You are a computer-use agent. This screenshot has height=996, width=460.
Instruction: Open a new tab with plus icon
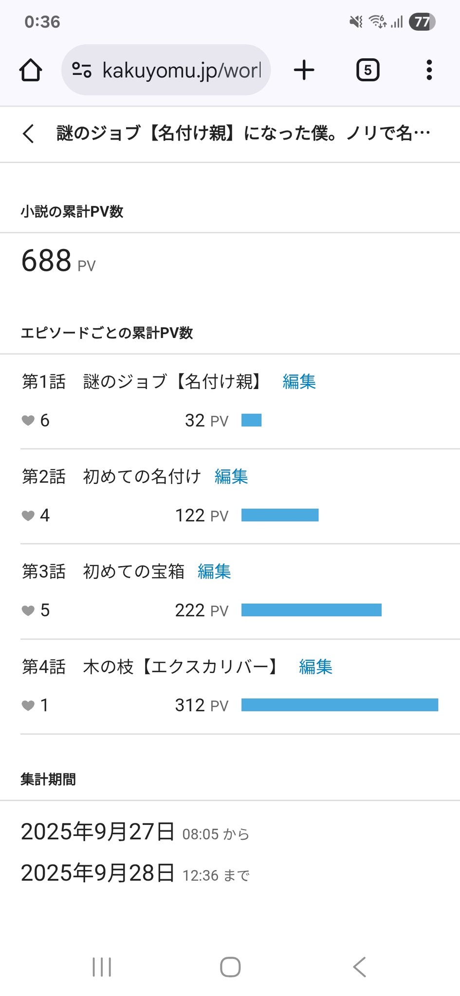[304, 70]
